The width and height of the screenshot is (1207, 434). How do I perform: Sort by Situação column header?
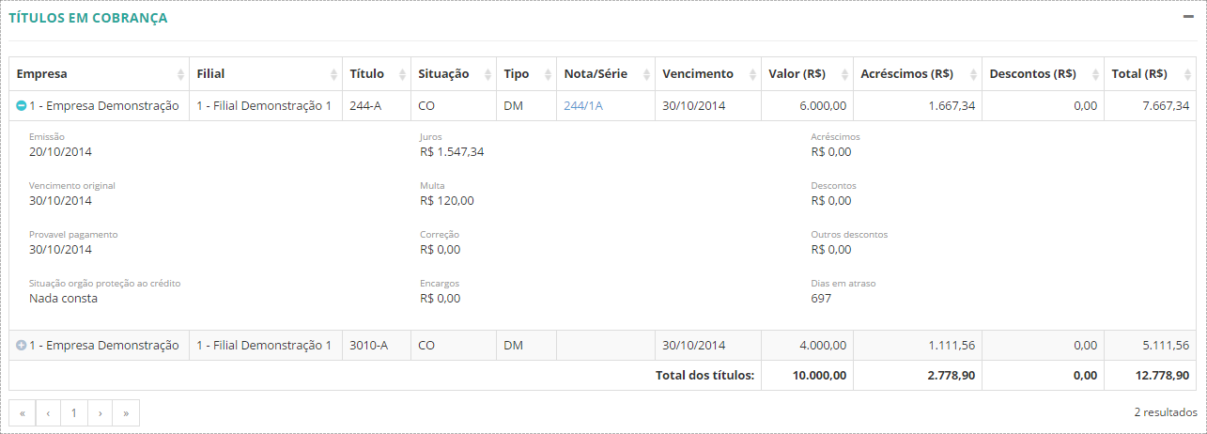443,74
